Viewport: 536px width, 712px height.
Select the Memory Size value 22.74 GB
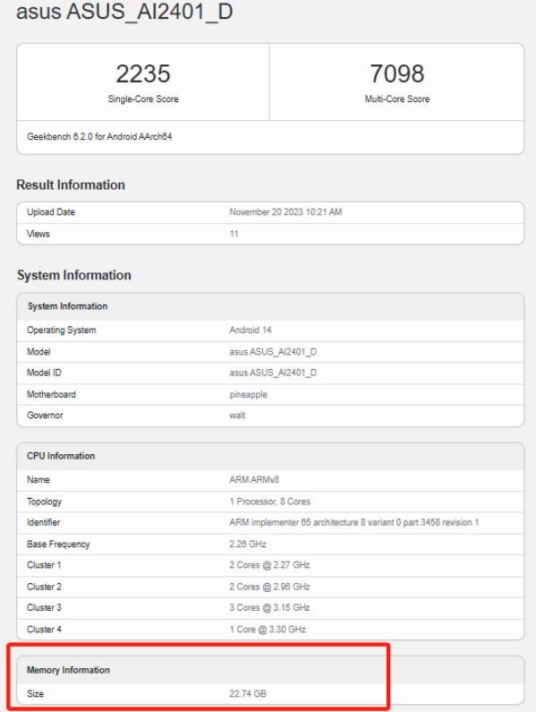coord(248,694)
